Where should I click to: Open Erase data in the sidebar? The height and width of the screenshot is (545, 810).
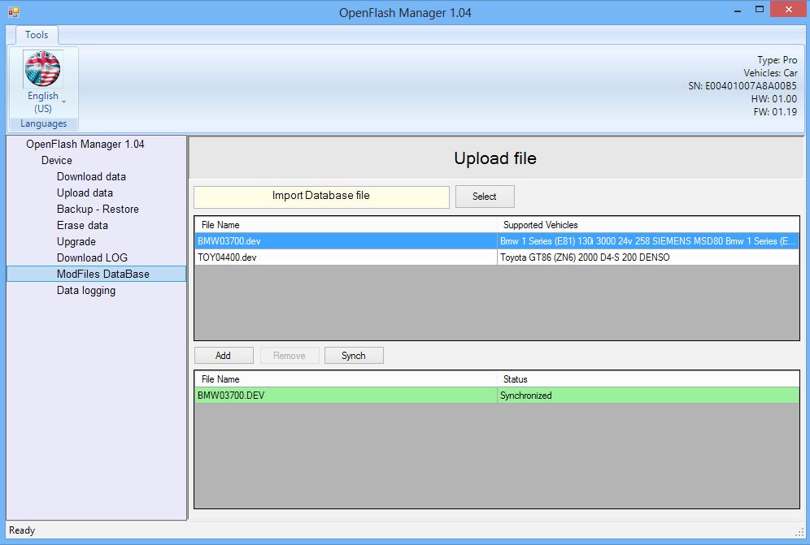(x=82, y=226)
